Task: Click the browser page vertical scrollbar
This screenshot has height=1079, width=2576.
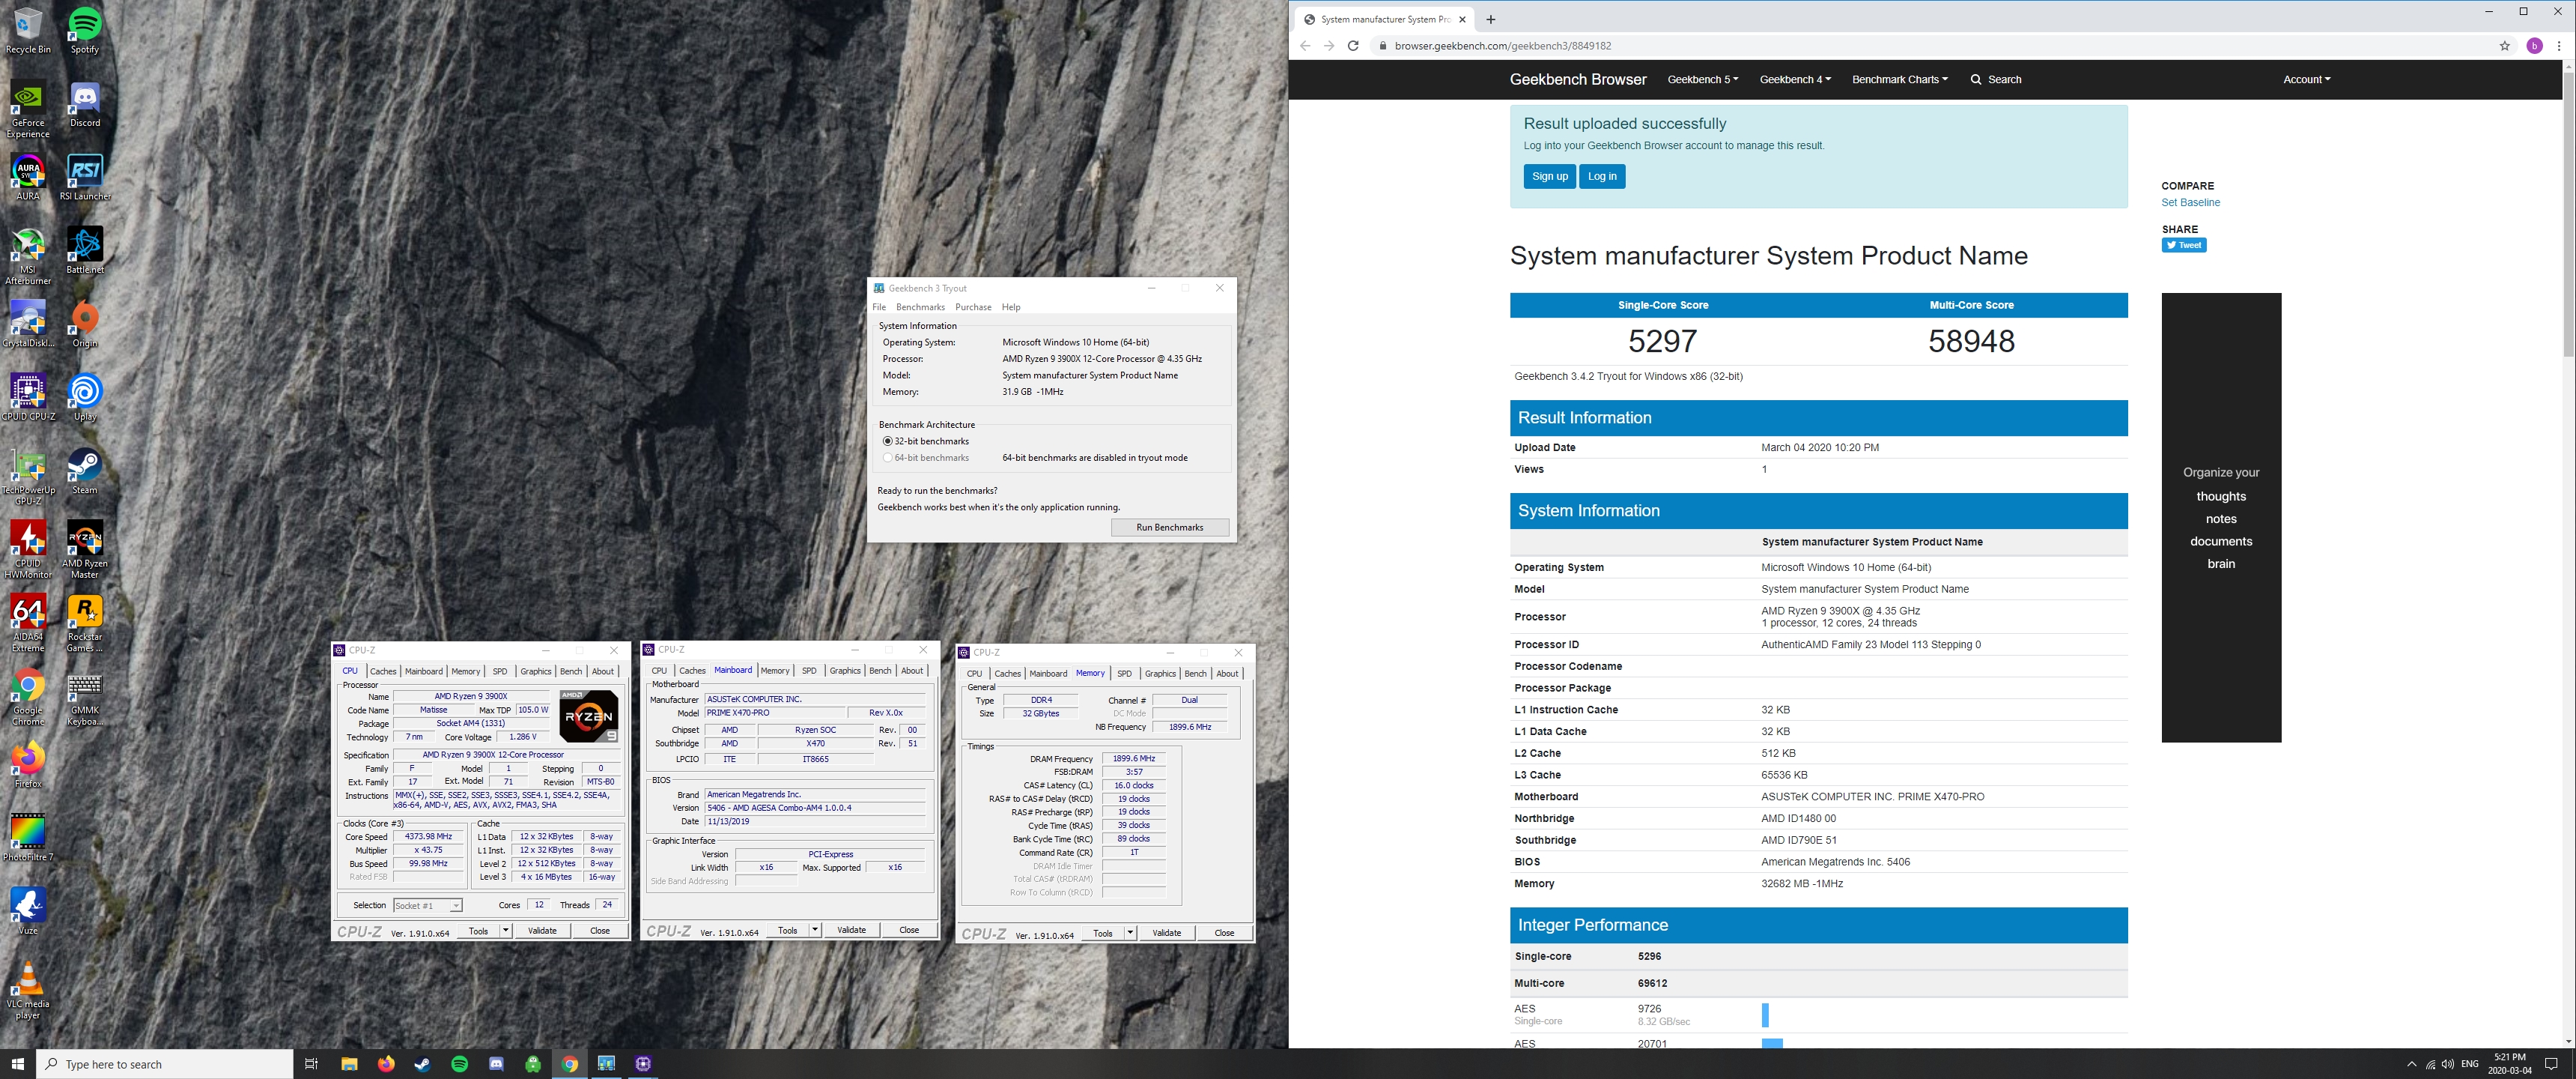Action: [2568, 214]
